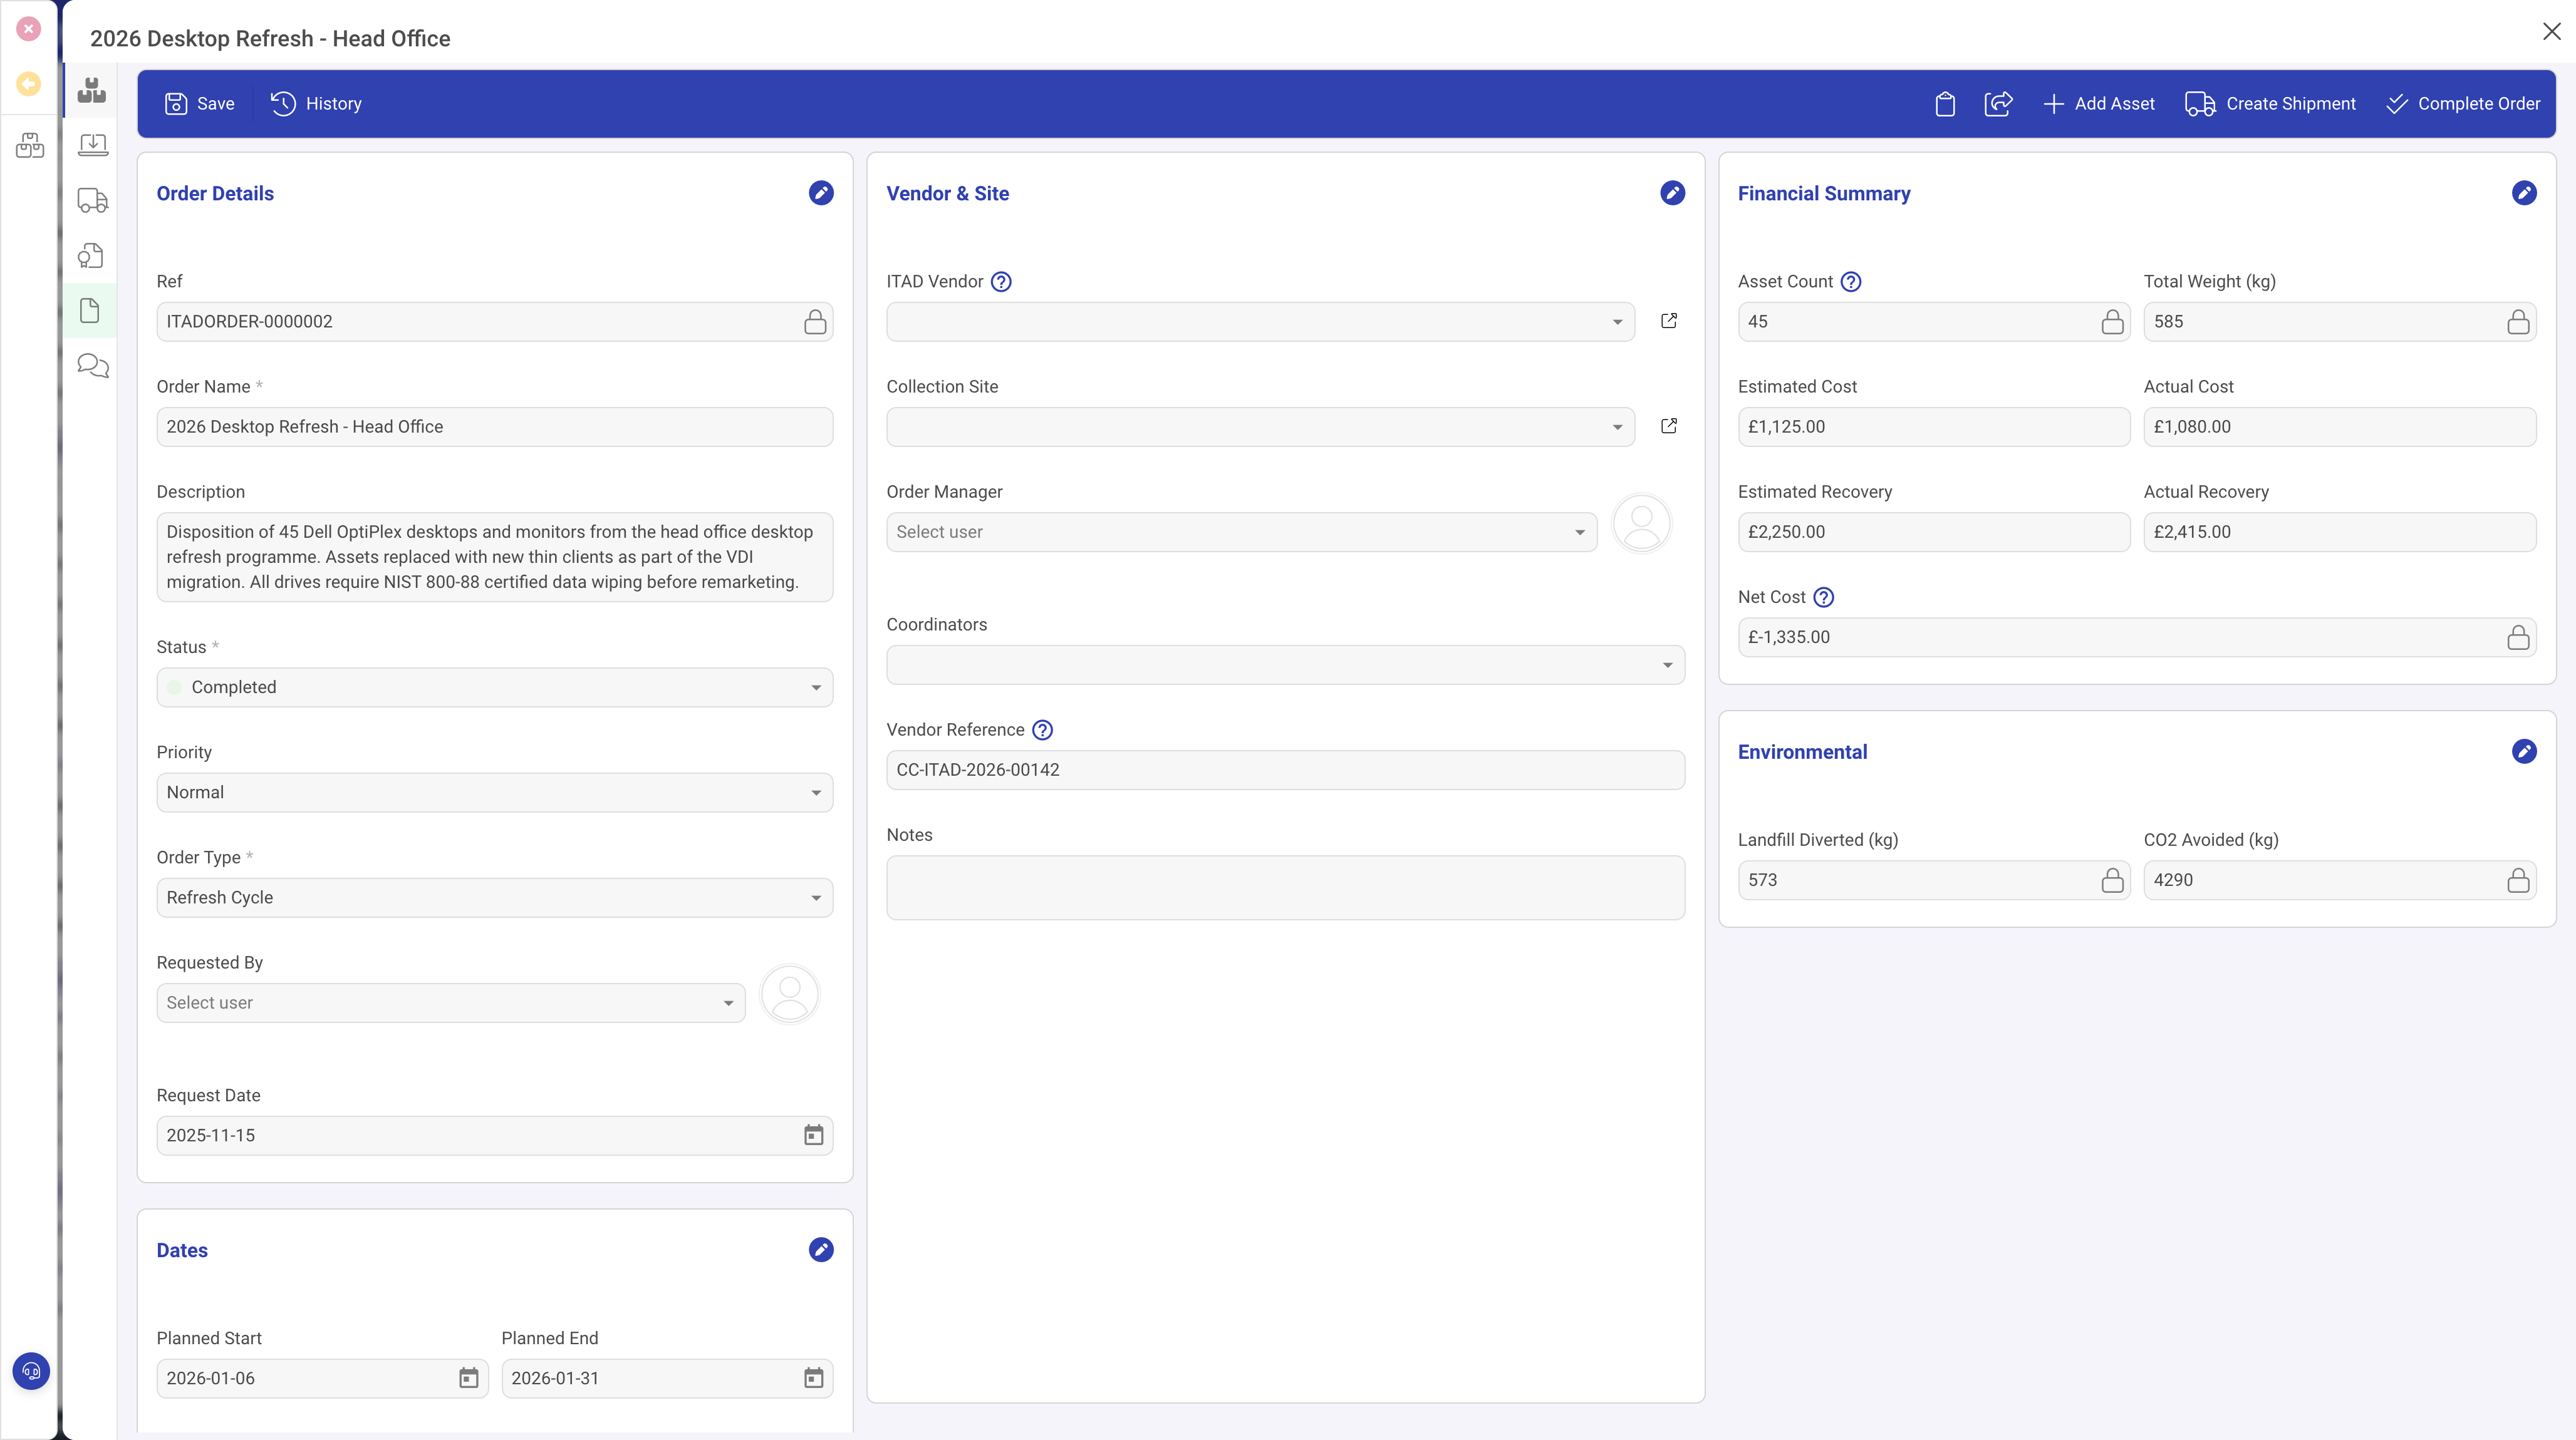Select the shipments truck icon in sidebar
Image resolution: width=2576 pixels, height=1440 pixels.
click(x=93, y=200)
